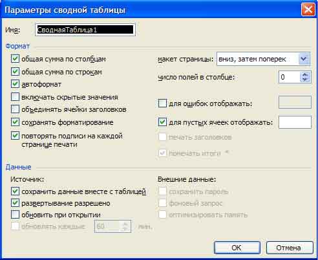Confirm settings with OK button
The width and height of the screenshot is (318, 260).
(237, 248)
